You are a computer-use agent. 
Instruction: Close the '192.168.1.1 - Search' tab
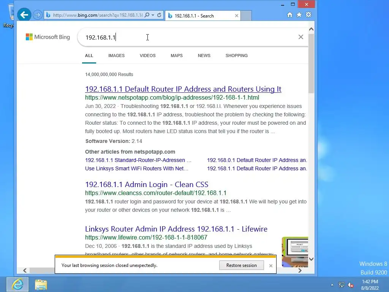(x=236, y=16)
